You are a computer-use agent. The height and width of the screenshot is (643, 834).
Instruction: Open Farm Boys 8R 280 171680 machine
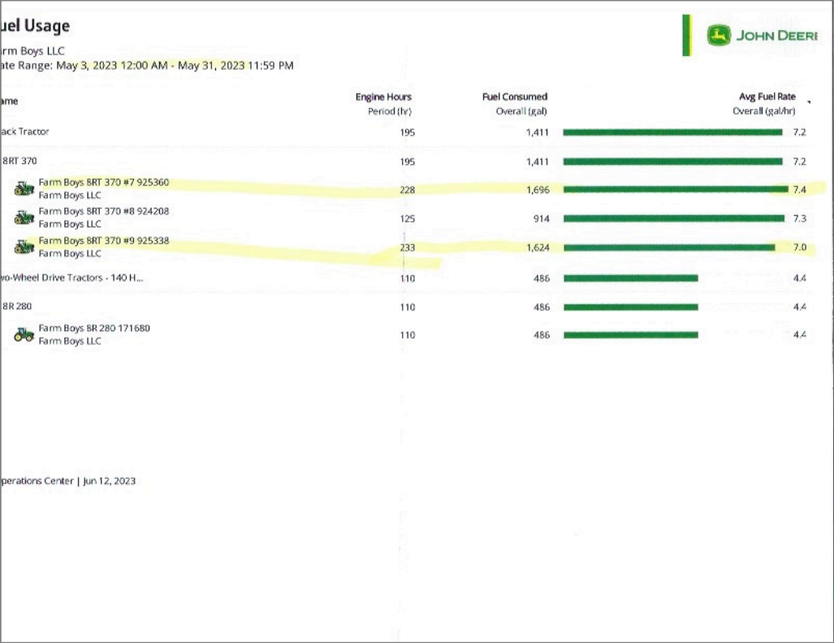(94, 328)
